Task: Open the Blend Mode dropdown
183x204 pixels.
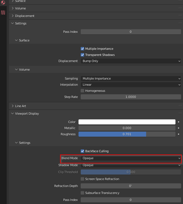Action: (x=131, y=158)
